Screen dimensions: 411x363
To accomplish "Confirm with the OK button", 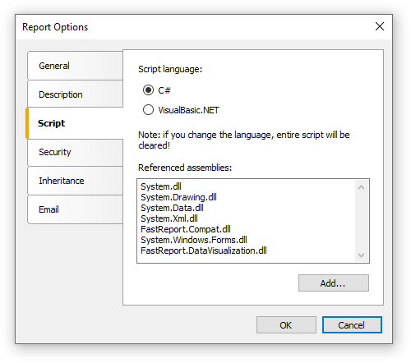I will [286, 325].
